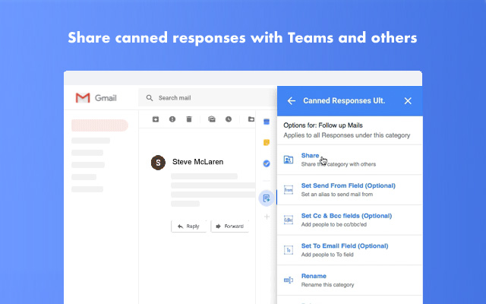Click the red Compose placeholder button
Viewport: 486px width, 304px height.
click(x=99, y=125)
